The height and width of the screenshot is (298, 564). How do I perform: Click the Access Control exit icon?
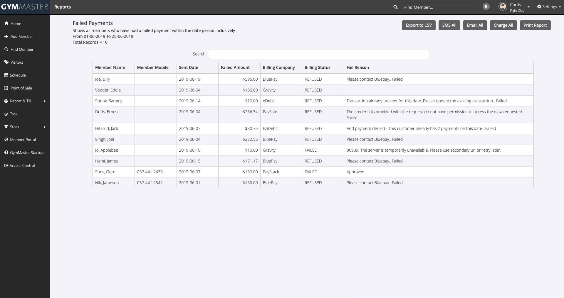[6, 165]
